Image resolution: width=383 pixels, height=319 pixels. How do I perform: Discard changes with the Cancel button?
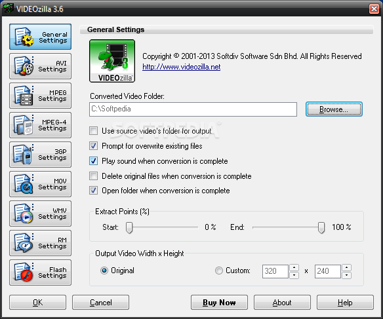(x=100, y=303)
